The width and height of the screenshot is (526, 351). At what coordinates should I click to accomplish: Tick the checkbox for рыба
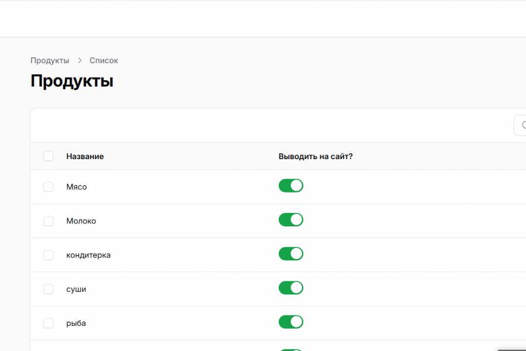tap(49, 323)
